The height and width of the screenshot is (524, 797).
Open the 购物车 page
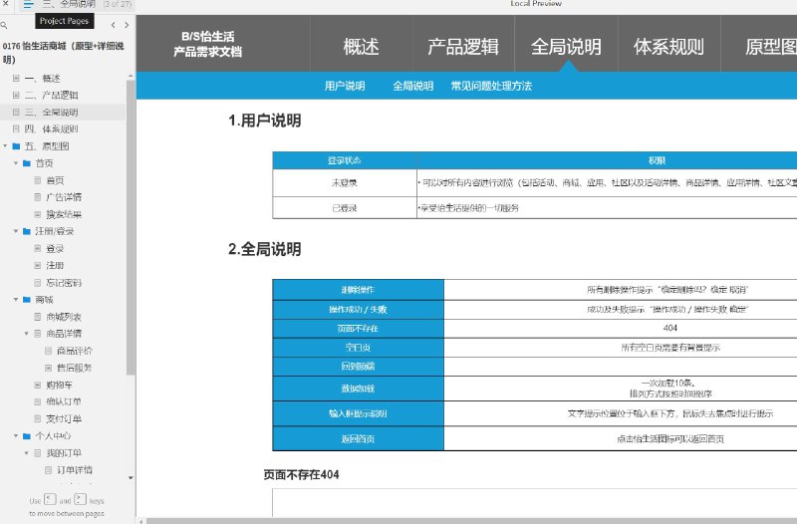point(60,385)
